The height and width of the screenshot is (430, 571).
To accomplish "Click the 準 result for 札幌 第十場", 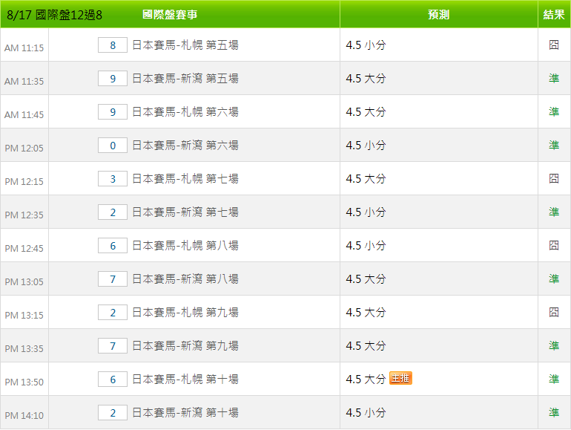I will click(x=554, y=379).
